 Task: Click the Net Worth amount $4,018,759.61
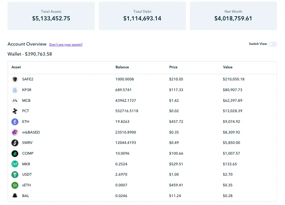(233, 19)
